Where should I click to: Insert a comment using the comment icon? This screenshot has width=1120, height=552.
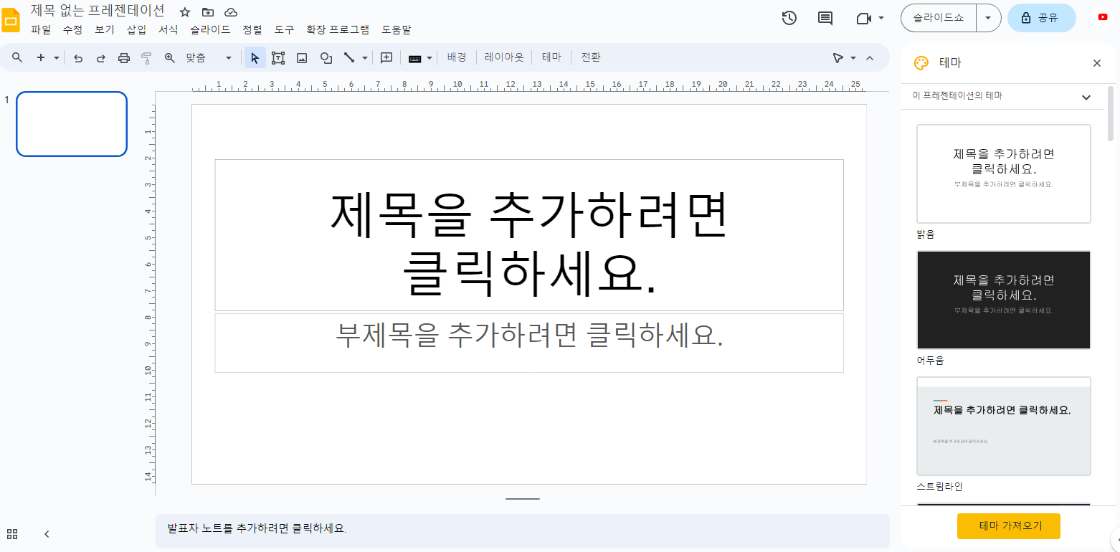[824, 18]
